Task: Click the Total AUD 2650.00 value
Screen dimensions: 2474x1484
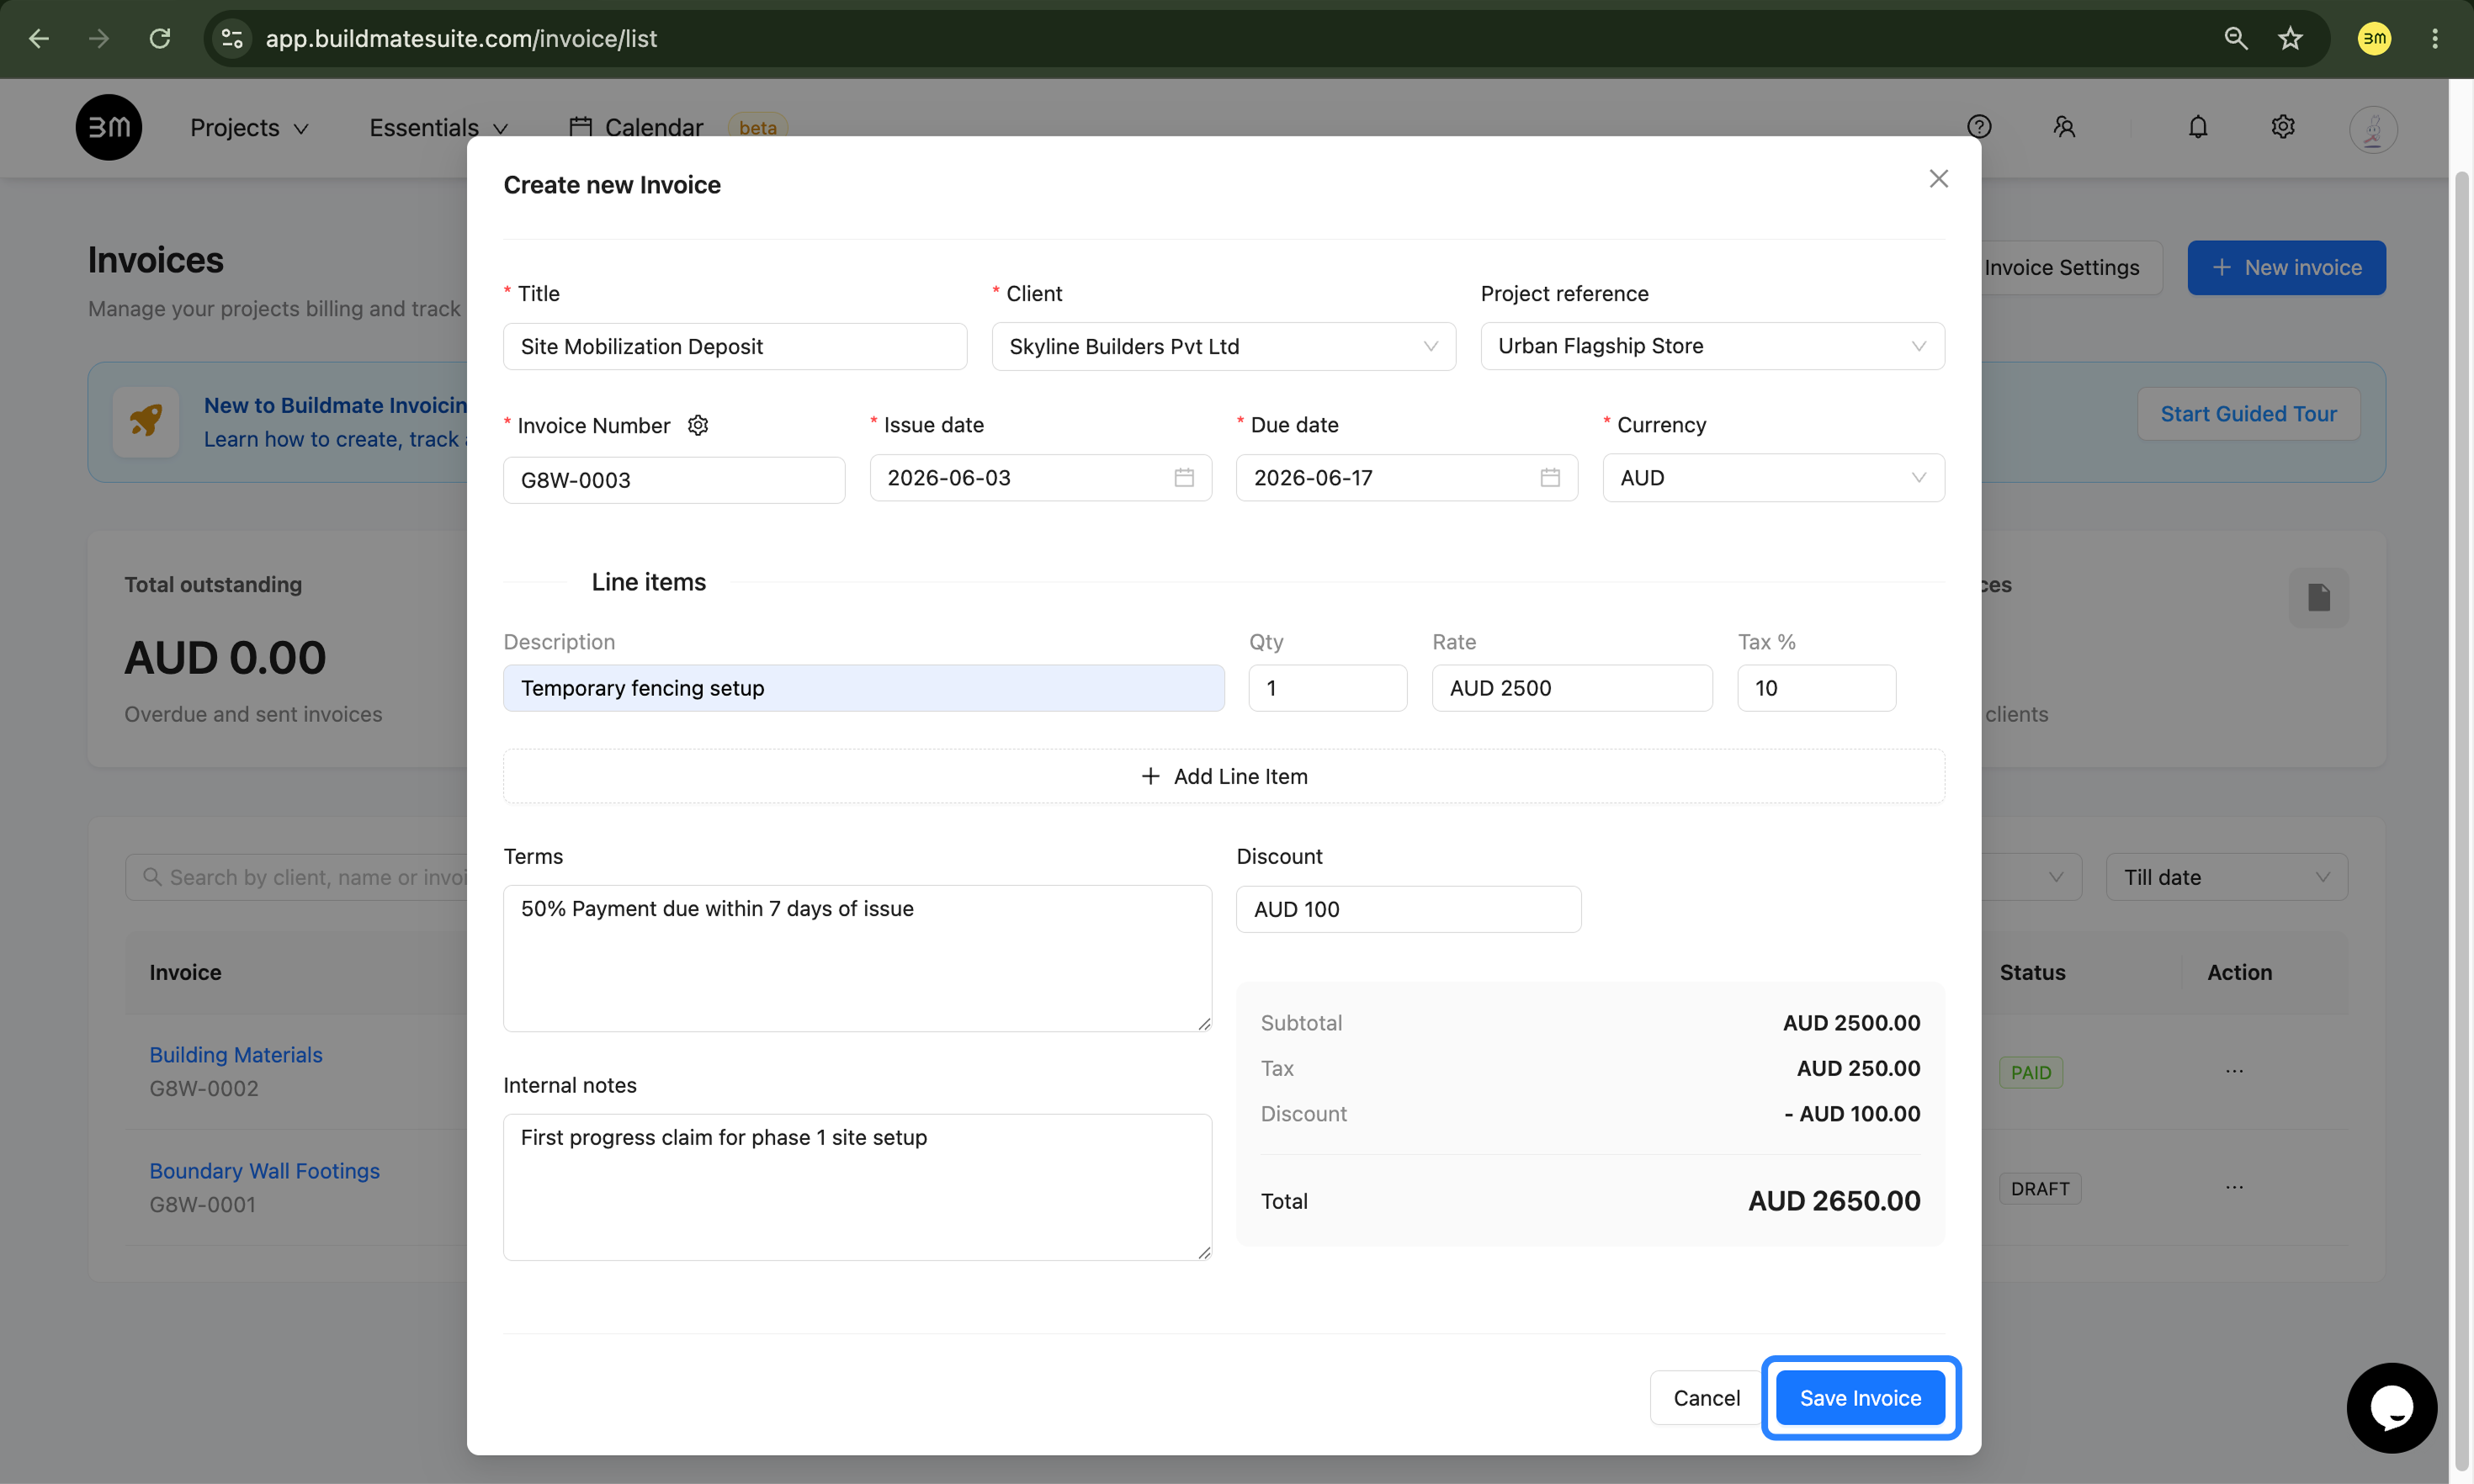Action: click(1834, 1200)
